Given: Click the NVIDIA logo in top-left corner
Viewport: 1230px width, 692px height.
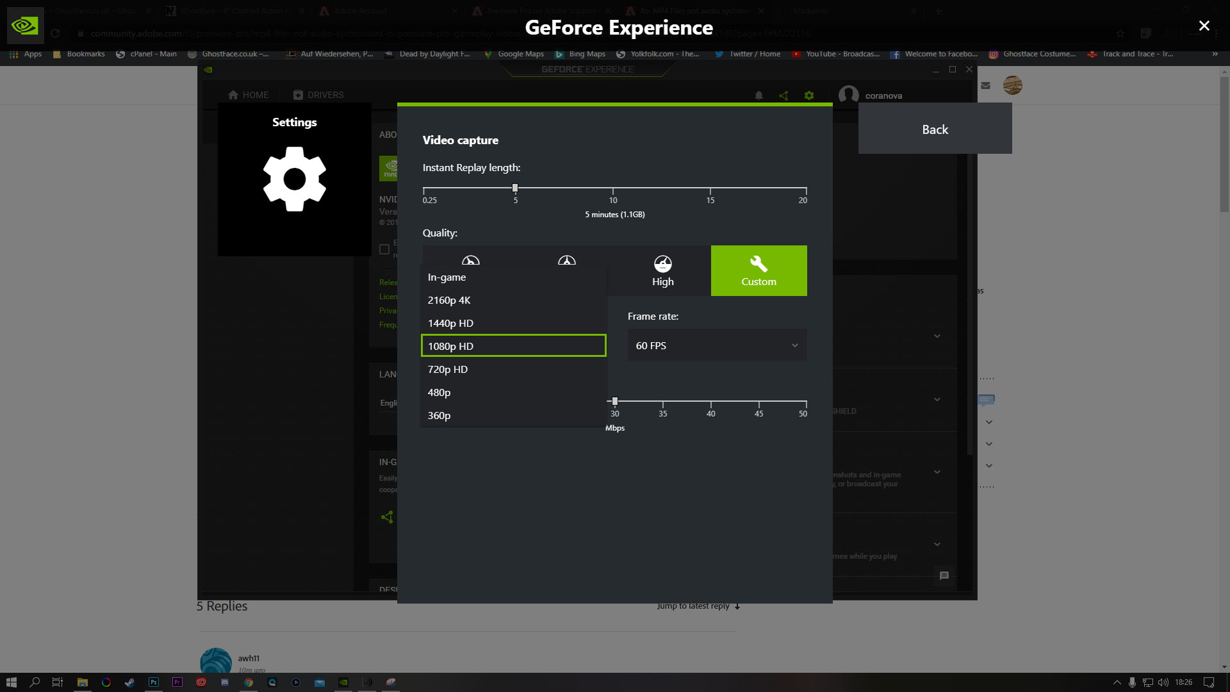Looking at the screenshot, I should click(26, 26).
